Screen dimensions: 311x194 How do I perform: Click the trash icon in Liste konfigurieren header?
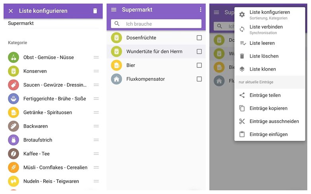pyautogui.click(x=95, y=11)
